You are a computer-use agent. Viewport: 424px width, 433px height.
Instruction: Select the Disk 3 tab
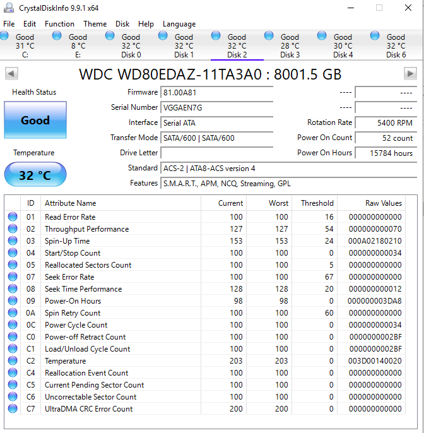pos(290,45)
